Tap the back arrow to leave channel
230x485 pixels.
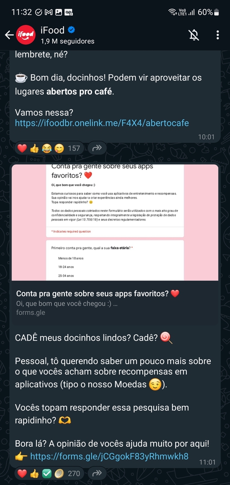pyautogui.click(x=9, y=35)
